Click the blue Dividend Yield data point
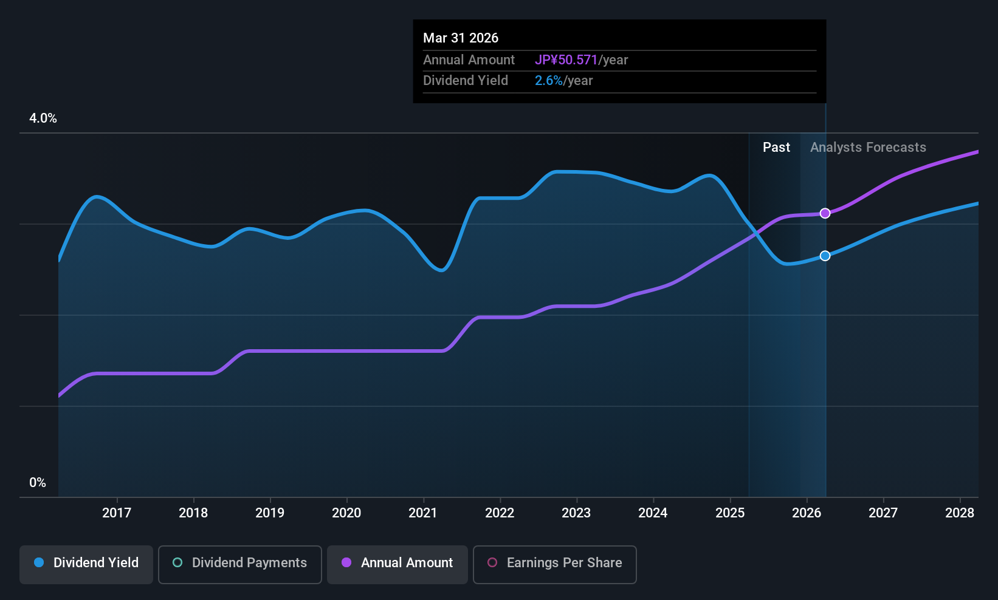998x600 pixels. pyautogui.click(x=825, y=256)
